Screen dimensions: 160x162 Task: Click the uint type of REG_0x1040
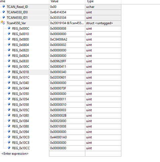[89, 83]
